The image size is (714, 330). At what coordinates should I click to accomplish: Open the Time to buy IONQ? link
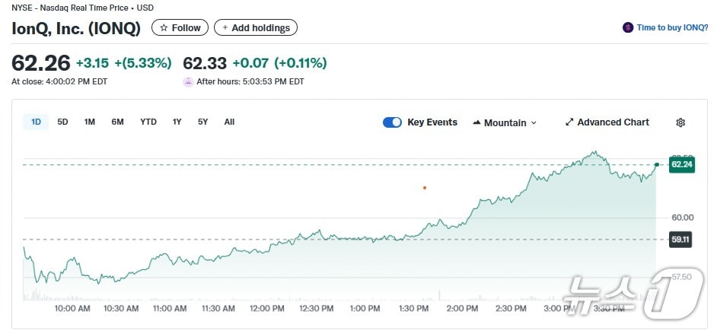[673, 27]
